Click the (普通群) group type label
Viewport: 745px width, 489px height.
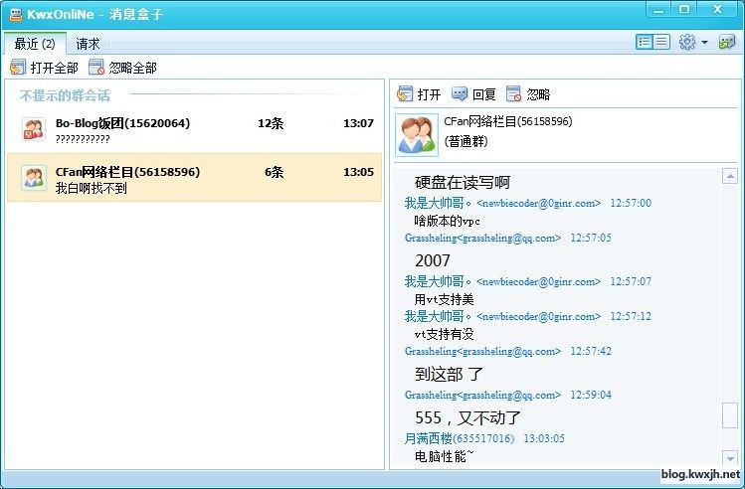tap(466, 141)
